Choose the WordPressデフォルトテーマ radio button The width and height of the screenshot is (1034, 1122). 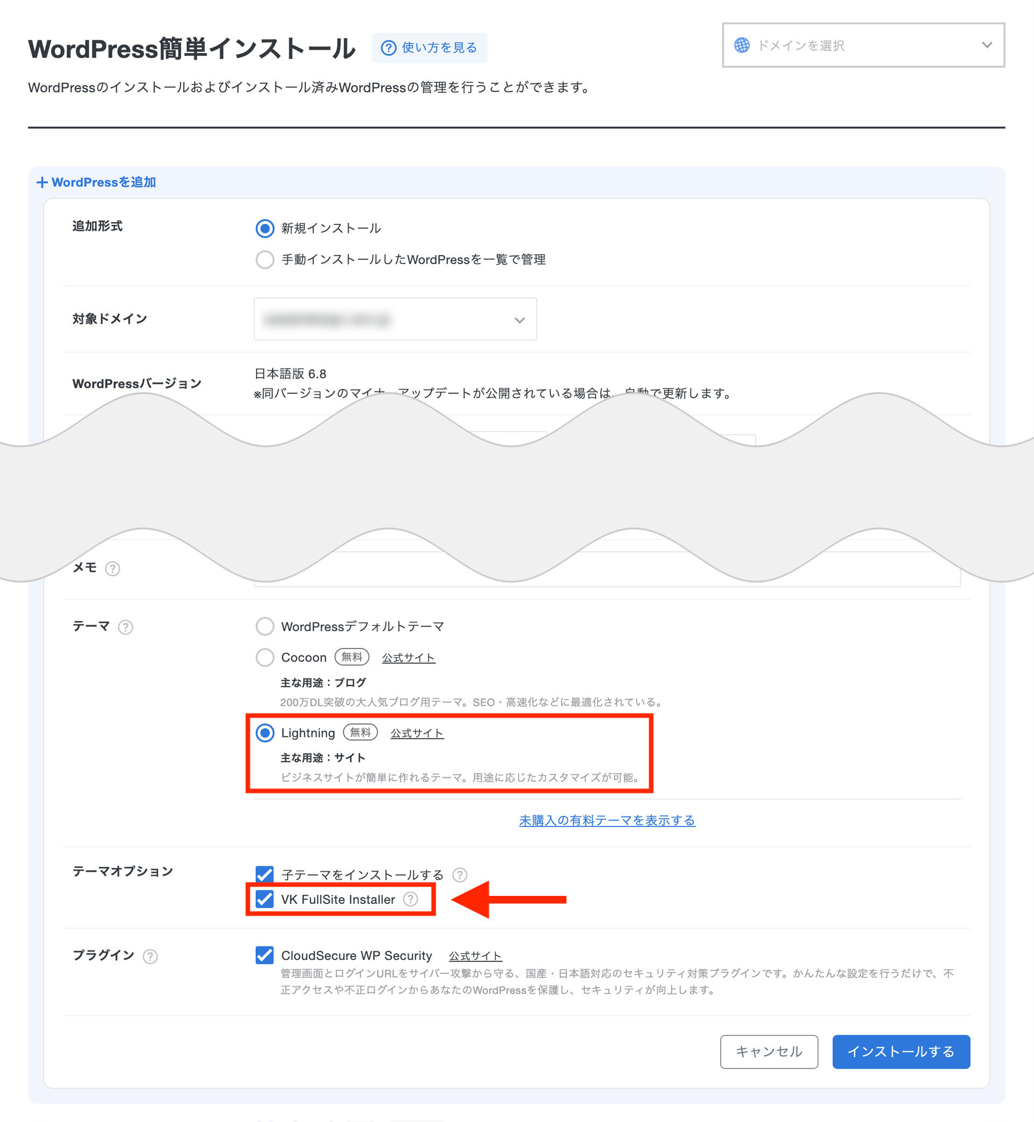(x=264, y=626)
